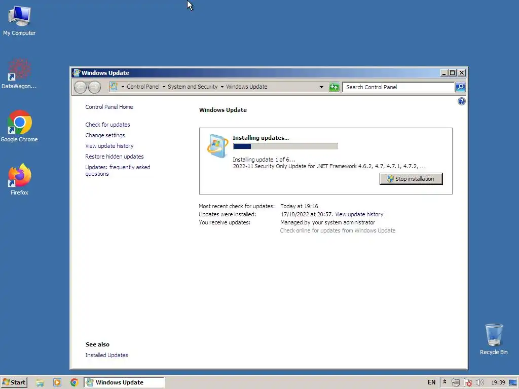Viewport: 519px width, 389px height.
Task: Click the EN language indicator
Action: pos(431,382)
